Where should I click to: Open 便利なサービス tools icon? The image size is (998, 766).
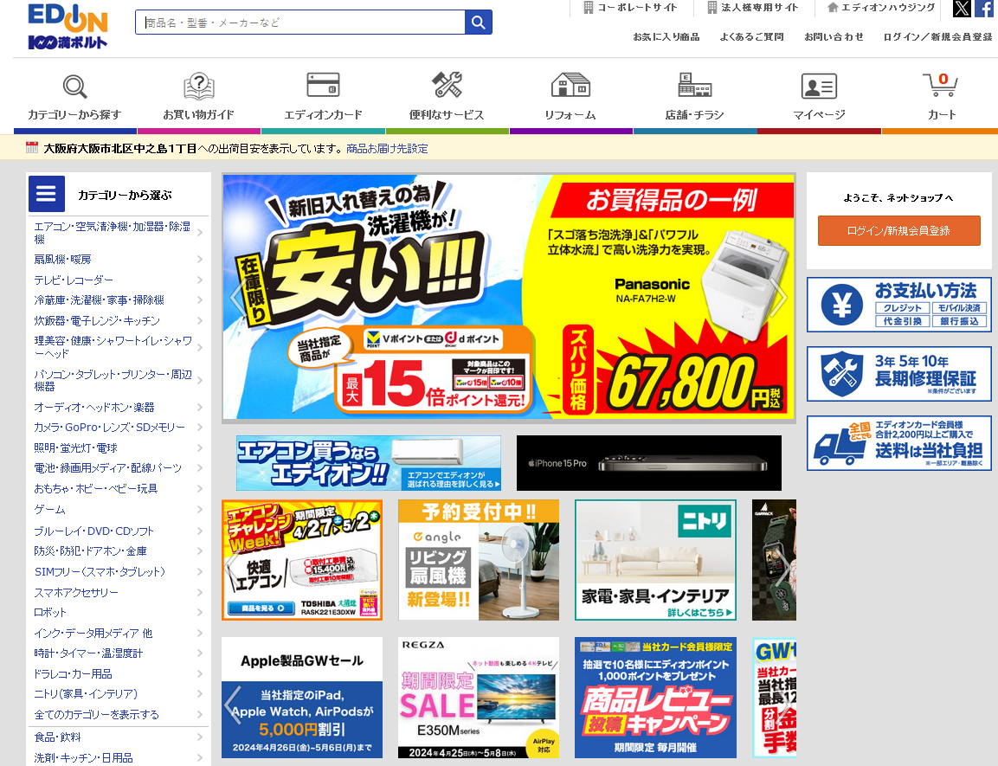click(447, 85)
